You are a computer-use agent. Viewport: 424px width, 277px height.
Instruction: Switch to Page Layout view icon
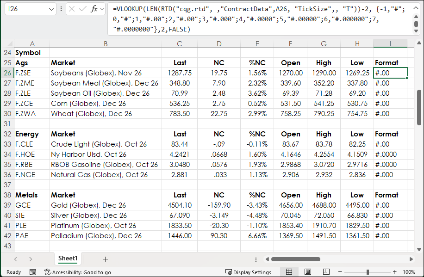coord(308,272)
